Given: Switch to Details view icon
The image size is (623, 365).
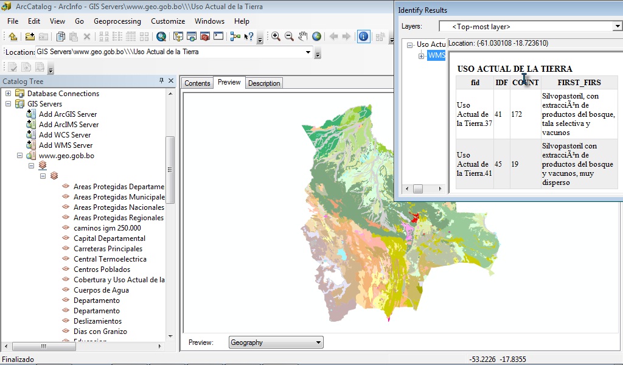Looking at the screenshot, I should tap(130, 36).
